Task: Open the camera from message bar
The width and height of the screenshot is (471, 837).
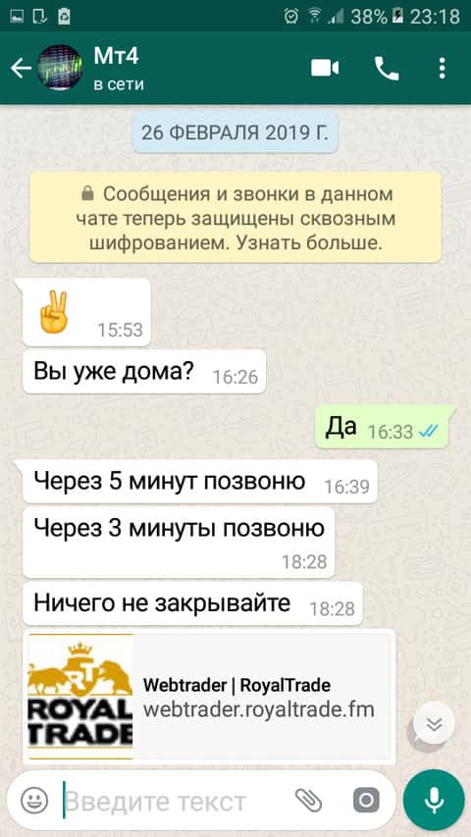Action: (x=366, y=800)
